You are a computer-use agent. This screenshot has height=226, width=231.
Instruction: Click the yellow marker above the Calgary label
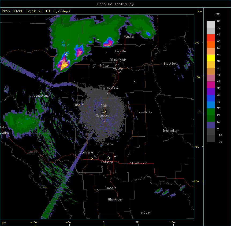click(x=109, y=158)
